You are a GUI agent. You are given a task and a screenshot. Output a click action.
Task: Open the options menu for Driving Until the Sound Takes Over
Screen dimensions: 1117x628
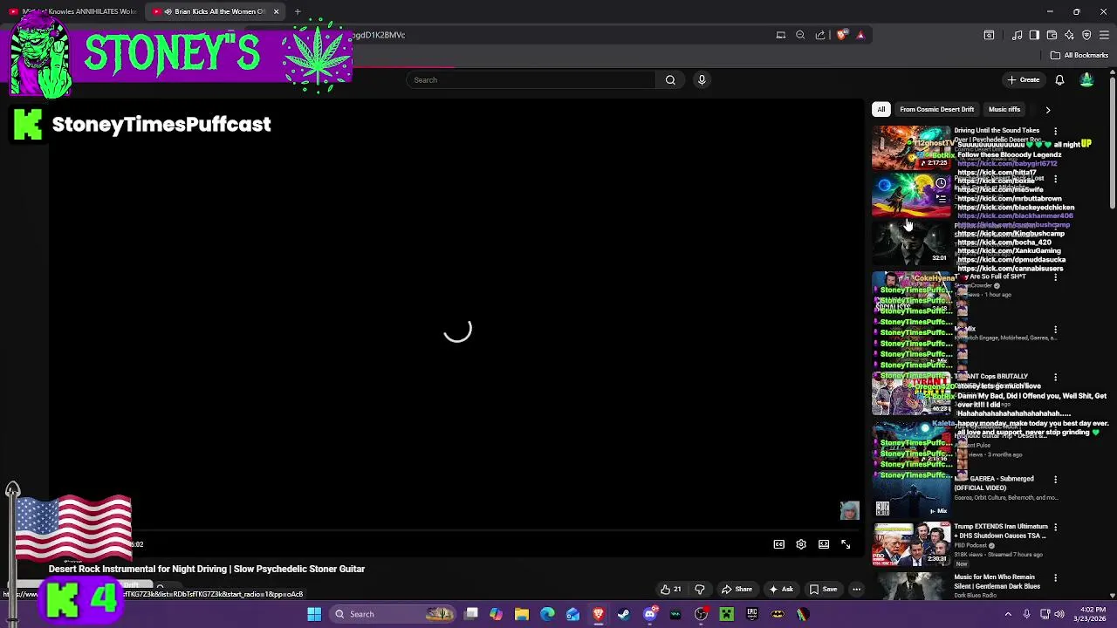coord(1056,132)
